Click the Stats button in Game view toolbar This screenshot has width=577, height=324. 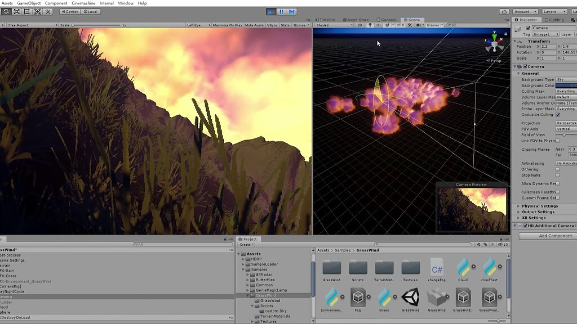pyautogui.click(x=285, y=25)
